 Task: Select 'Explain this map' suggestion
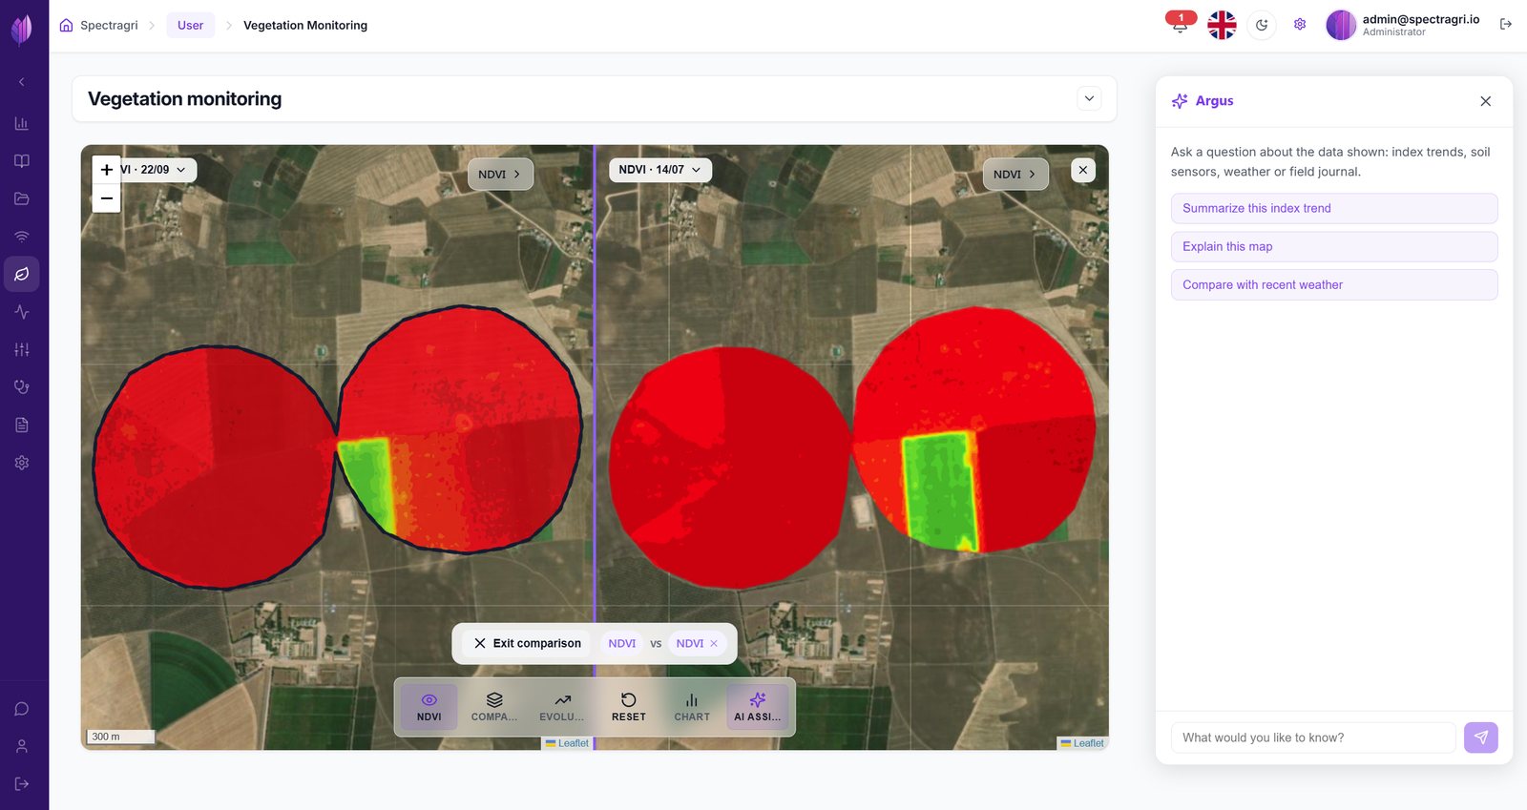(1334, 247)
